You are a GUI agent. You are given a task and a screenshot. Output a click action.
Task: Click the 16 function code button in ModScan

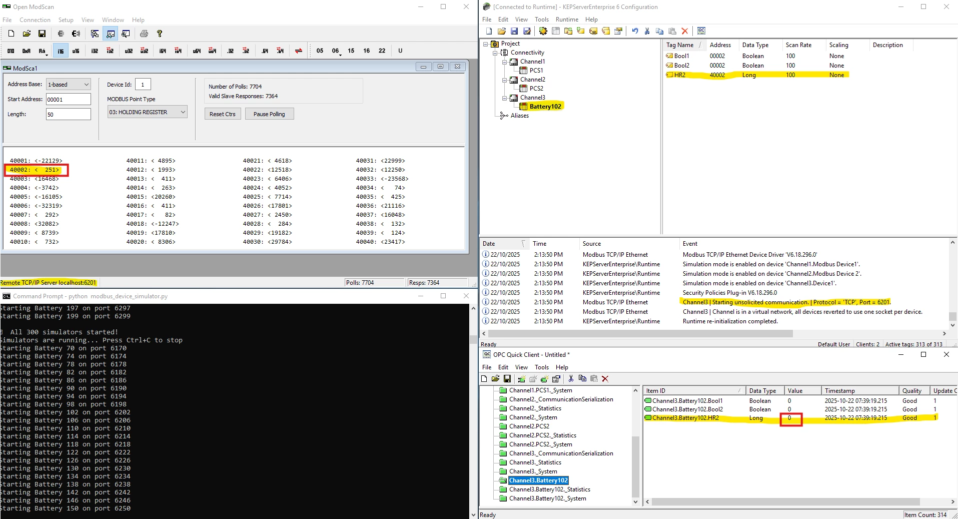coord(367,51)
